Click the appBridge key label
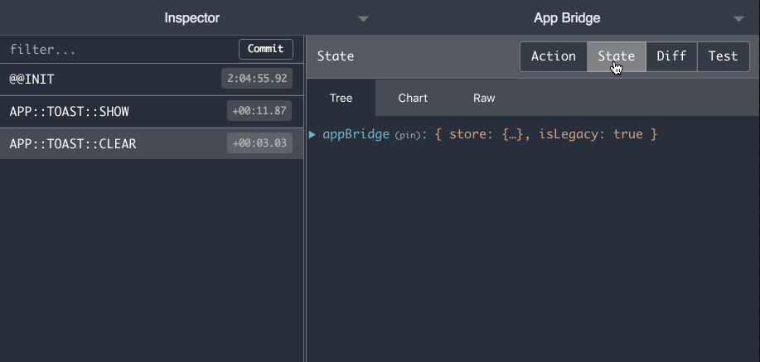The width and height of the screenshot is (760, 362). click(x=356, y=134)
